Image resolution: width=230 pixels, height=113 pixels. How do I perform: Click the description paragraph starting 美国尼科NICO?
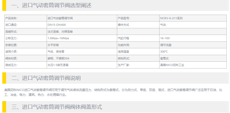[114, 92]
